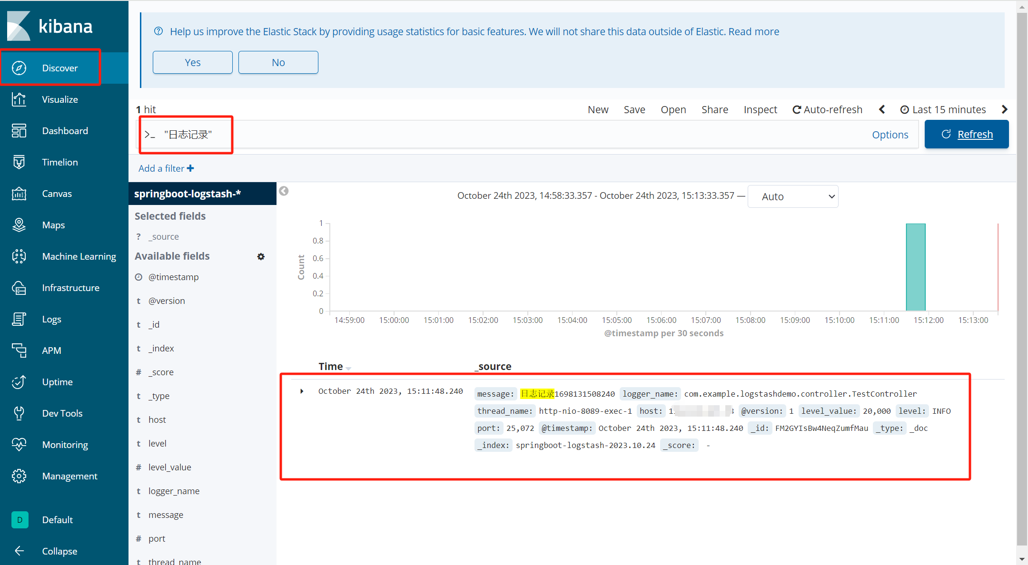Select the _id available field

click(154, 324)
